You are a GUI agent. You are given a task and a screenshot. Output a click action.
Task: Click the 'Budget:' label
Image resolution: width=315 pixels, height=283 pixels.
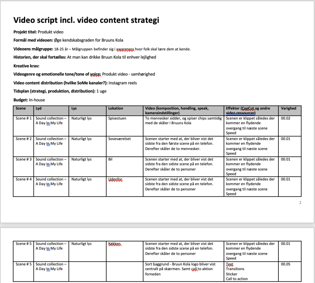(21, 100)
